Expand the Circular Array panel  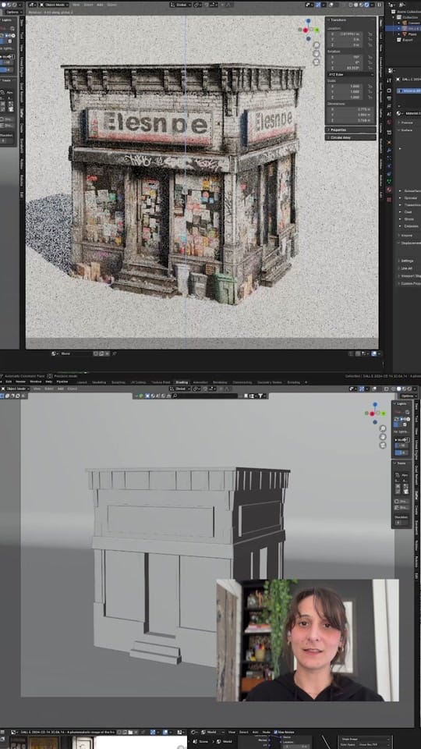click(351, 137)
